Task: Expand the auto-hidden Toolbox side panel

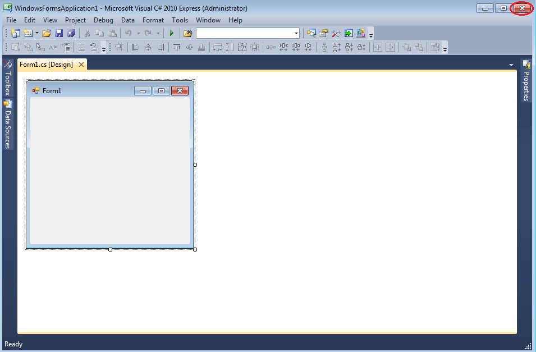Action: (x=8, y=78)
